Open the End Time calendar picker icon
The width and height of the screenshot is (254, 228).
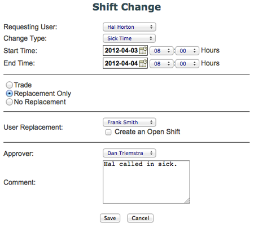[x=143, y=63]
